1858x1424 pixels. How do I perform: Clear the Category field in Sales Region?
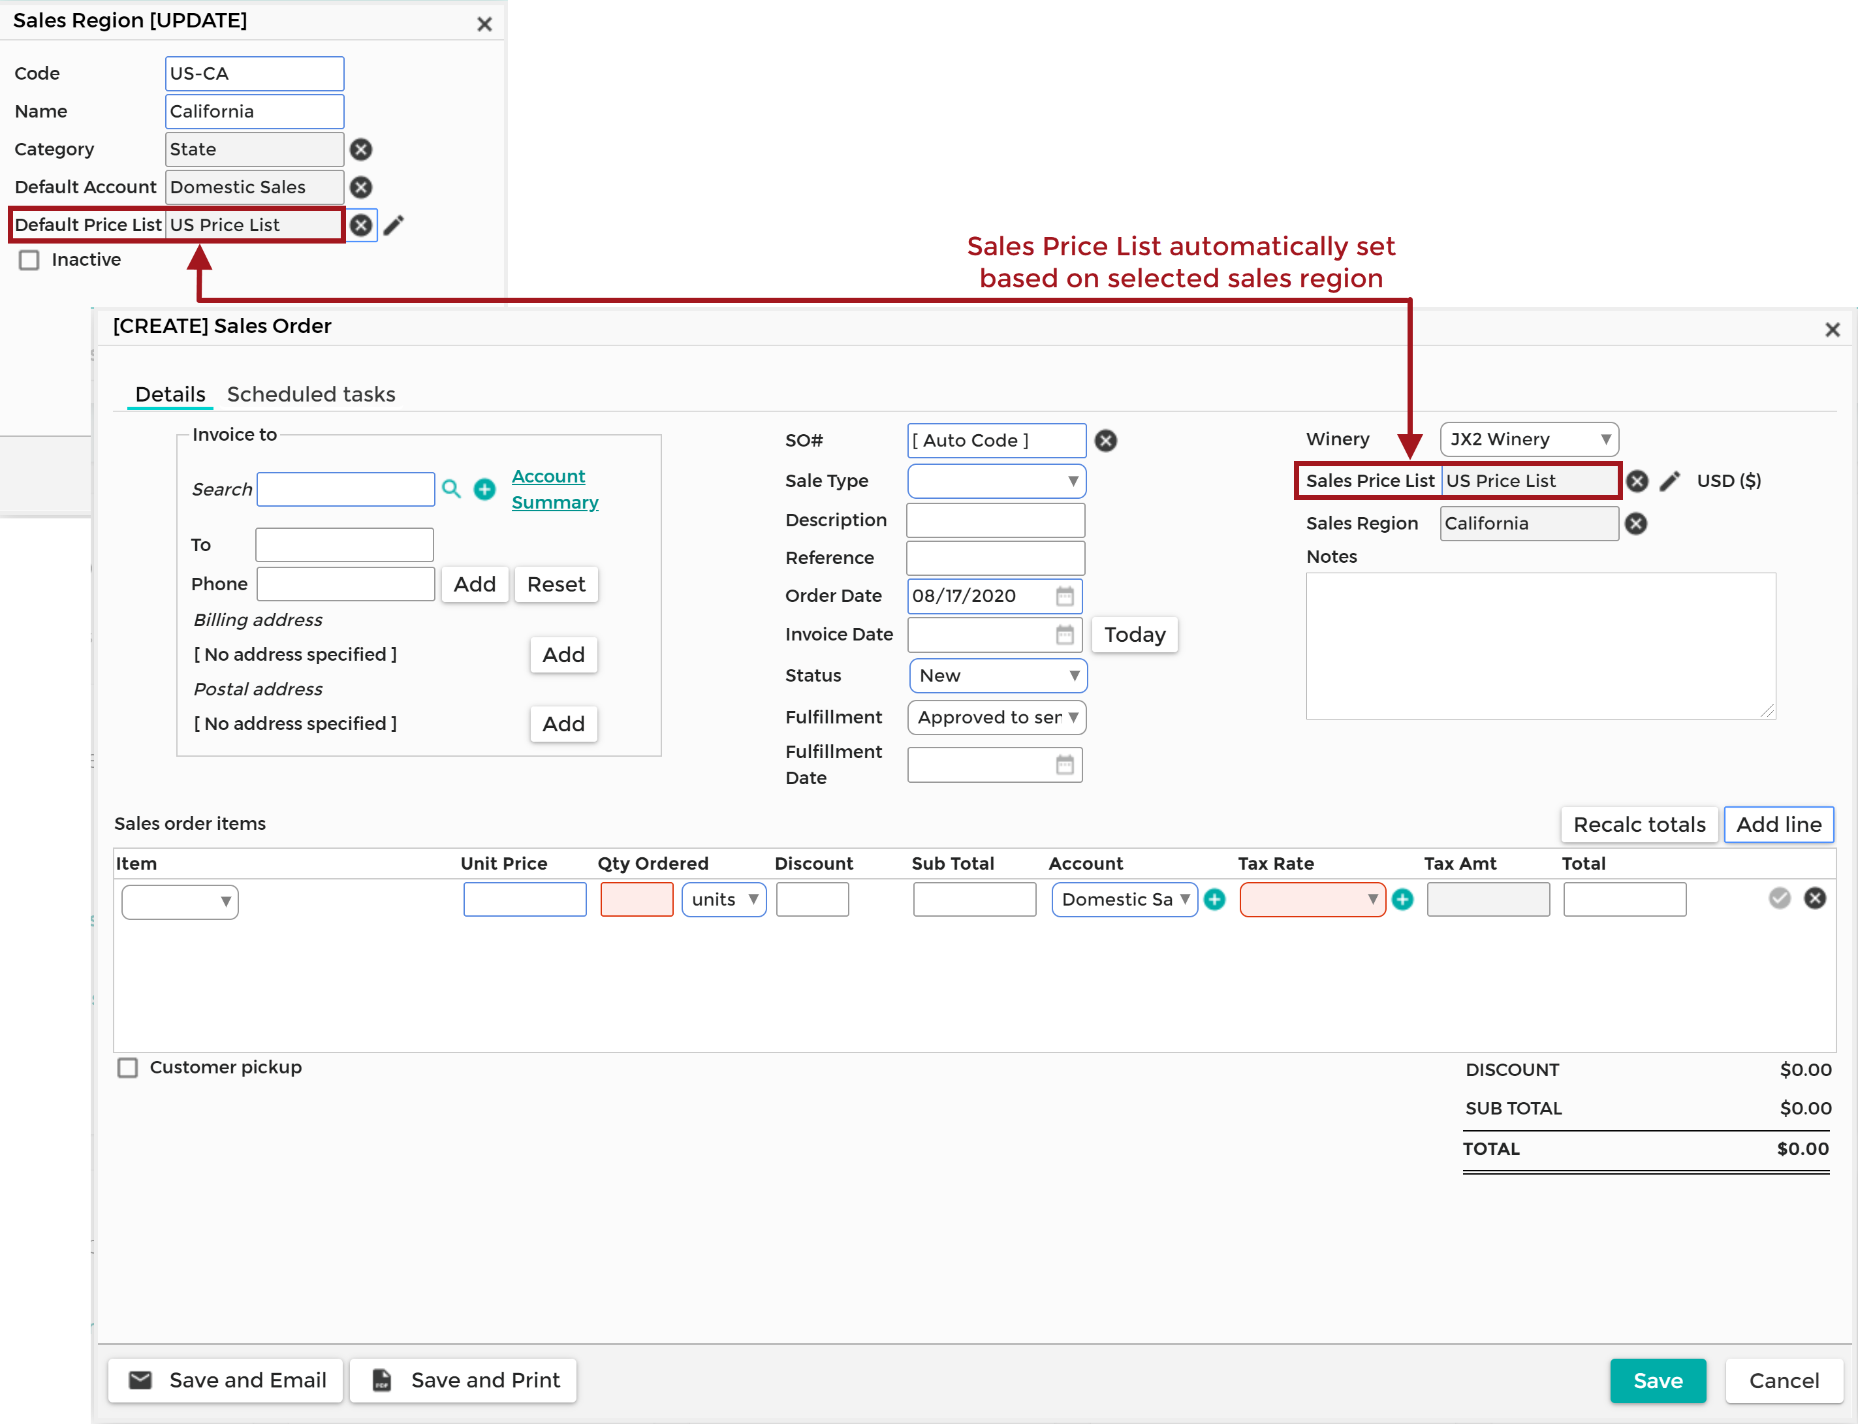(x=361, y=149)
